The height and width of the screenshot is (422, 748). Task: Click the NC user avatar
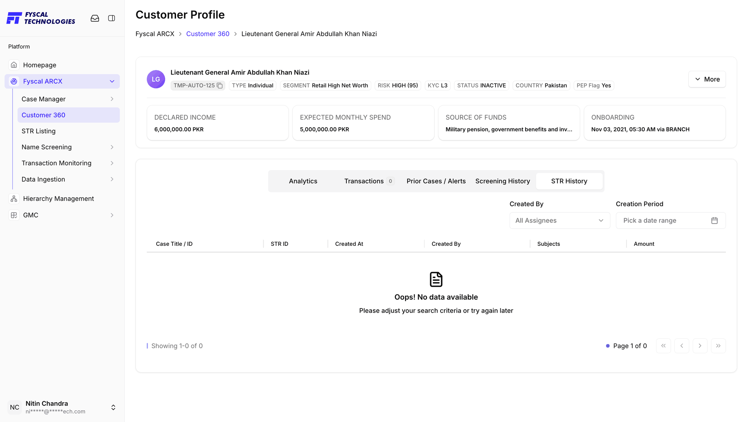[x=15, y=407]
